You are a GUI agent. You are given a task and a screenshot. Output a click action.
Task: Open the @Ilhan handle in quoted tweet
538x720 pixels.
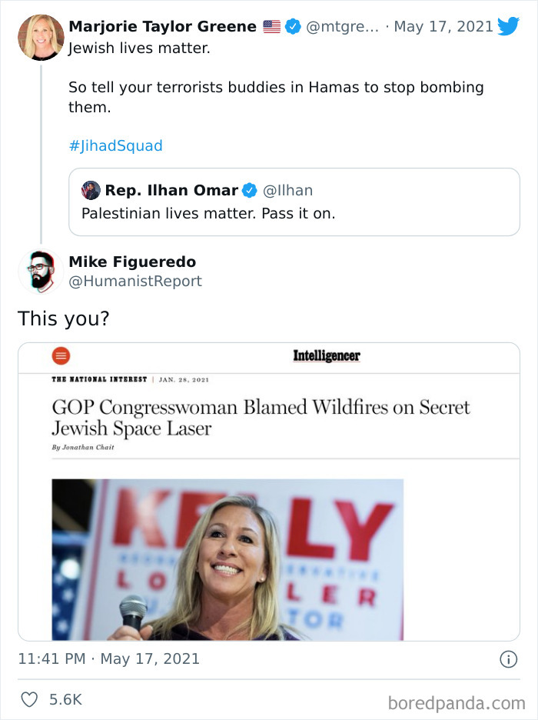coord(288,190)
